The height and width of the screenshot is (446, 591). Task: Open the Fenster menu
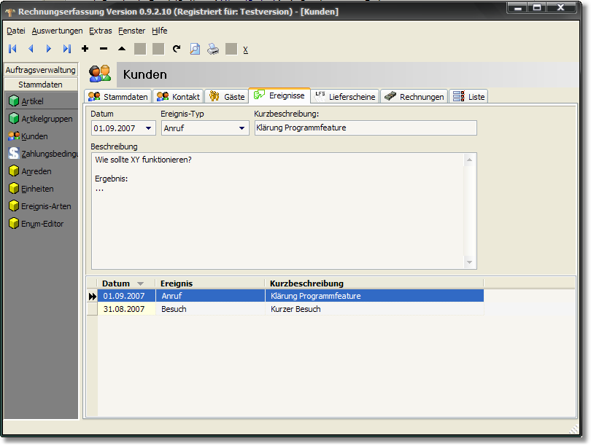click(131, 31)
